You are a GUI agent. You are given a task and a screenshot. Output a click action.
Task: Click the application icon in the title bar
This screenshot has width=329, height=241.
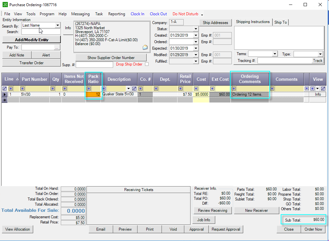[x=5, y=5]
